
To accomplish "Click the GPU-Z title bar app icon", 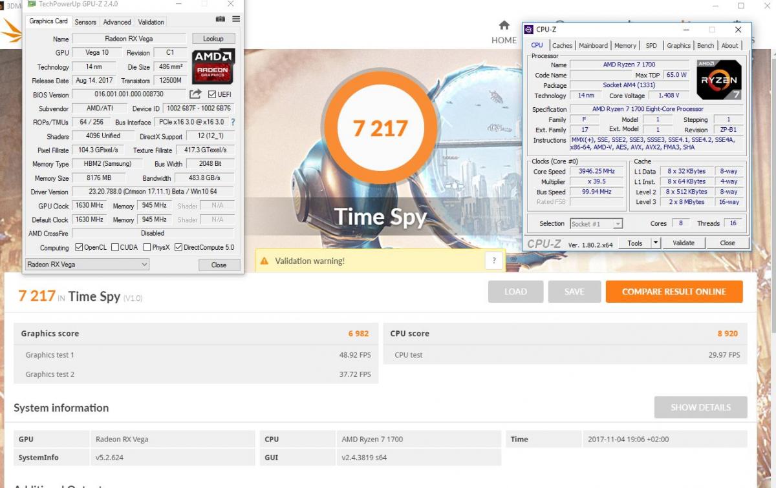I will point(32,4).
